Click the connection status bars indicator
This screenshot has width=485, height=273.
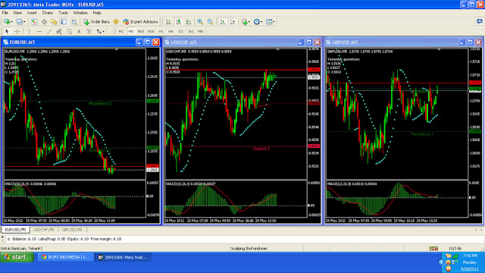pos(433,248)
